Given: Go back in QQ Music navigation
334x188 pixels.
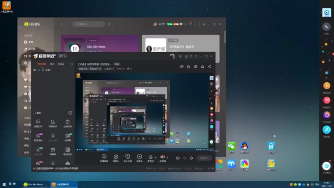Looking at the screenshot, I should (61, 24).
